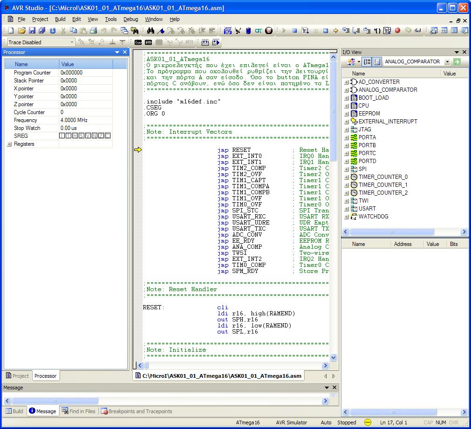
Task: Switch to the Project tab in the left panel
Action: point(17,376)
